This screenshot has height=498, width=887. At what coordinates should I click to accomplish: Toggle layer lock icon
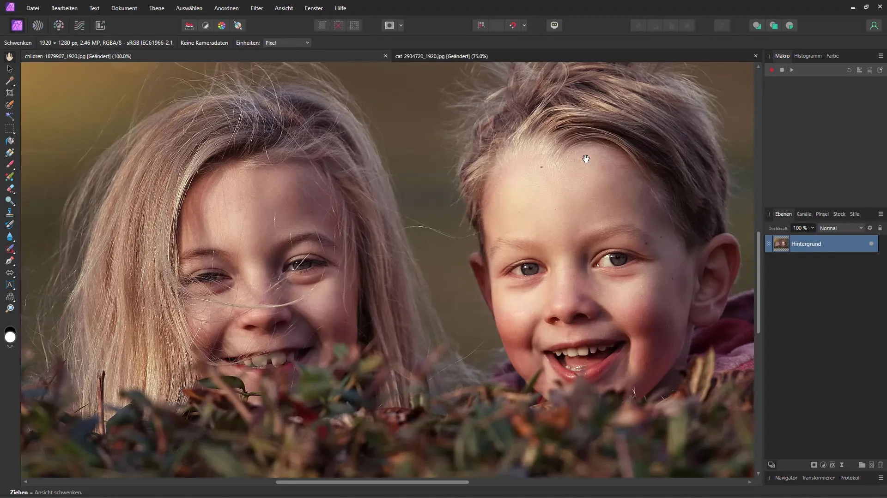pyautogui.click(x=880, y=228)
